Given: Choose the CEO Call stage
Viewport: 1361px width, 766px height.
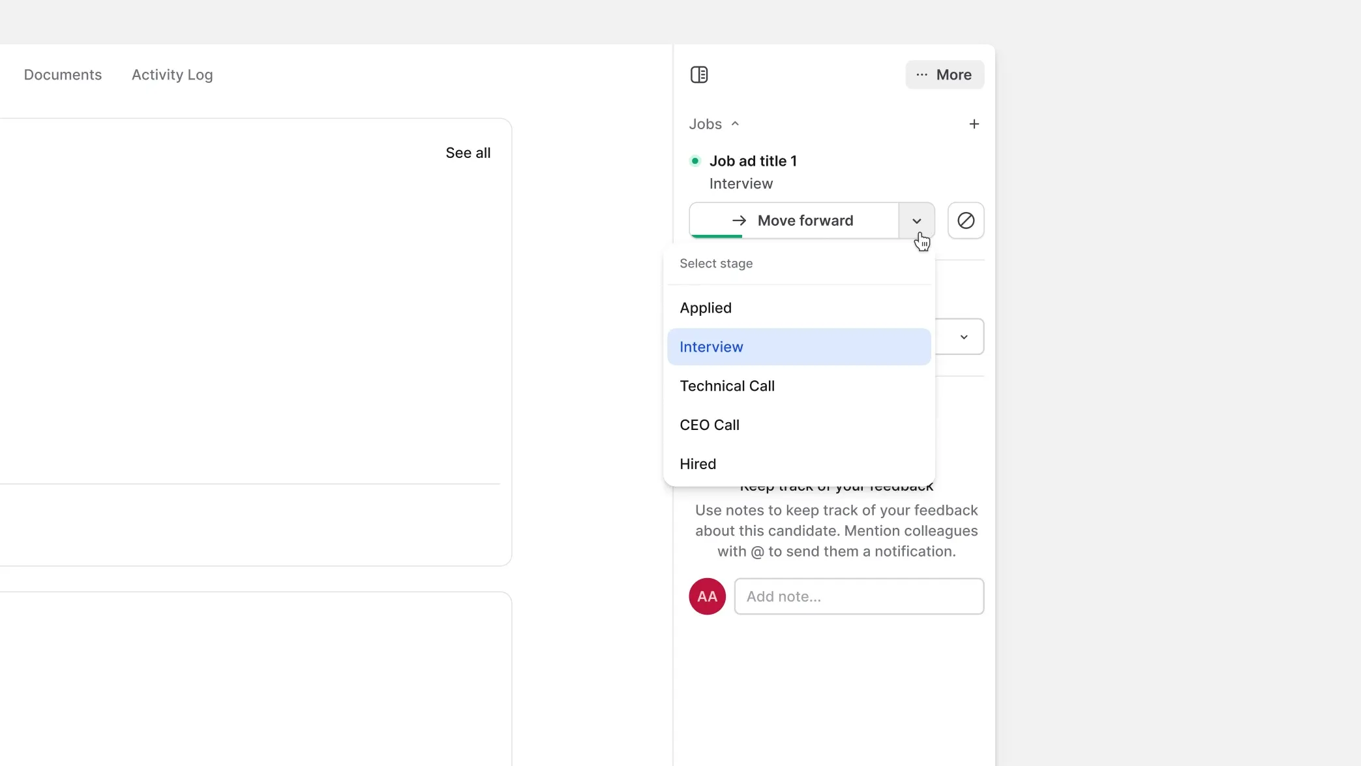Looking at the screenshot, I should pos(799,425).
